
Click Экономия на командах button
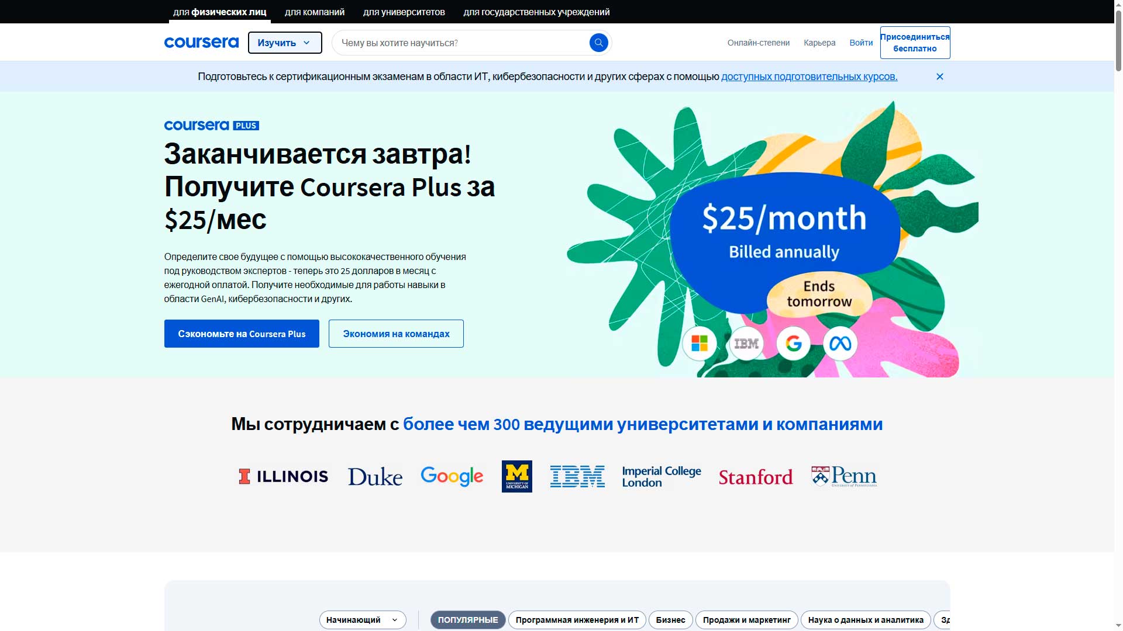(x=396, y=334)
